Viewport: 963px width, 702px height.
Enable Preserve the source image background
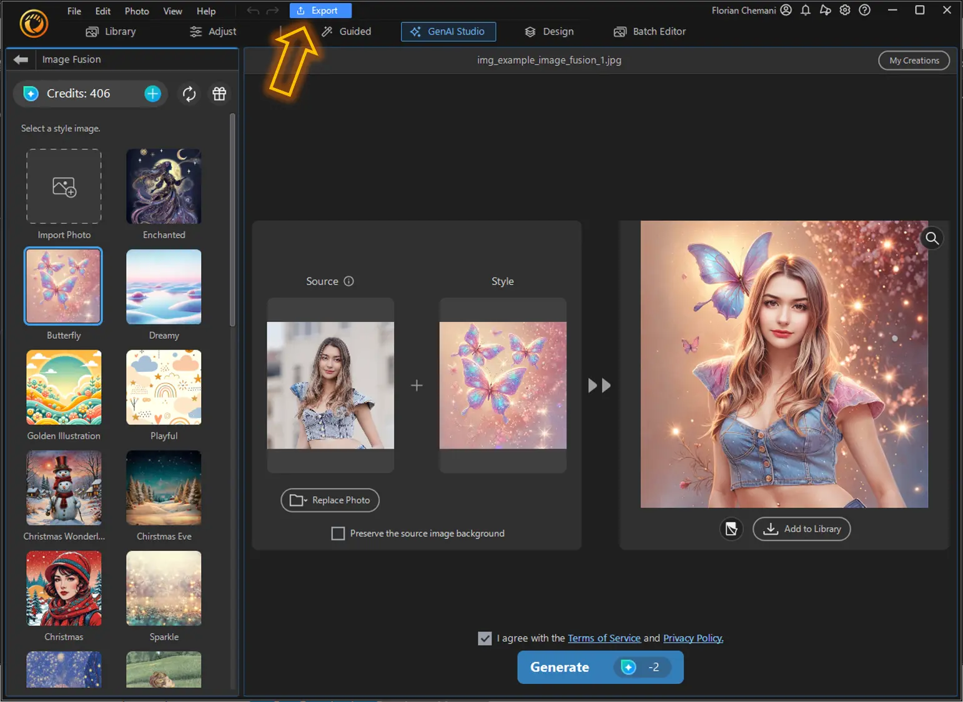(338, 534)
